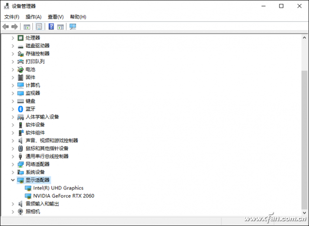Open the 操作(A) menu
The image size is (309, 226).
(33, 17)
